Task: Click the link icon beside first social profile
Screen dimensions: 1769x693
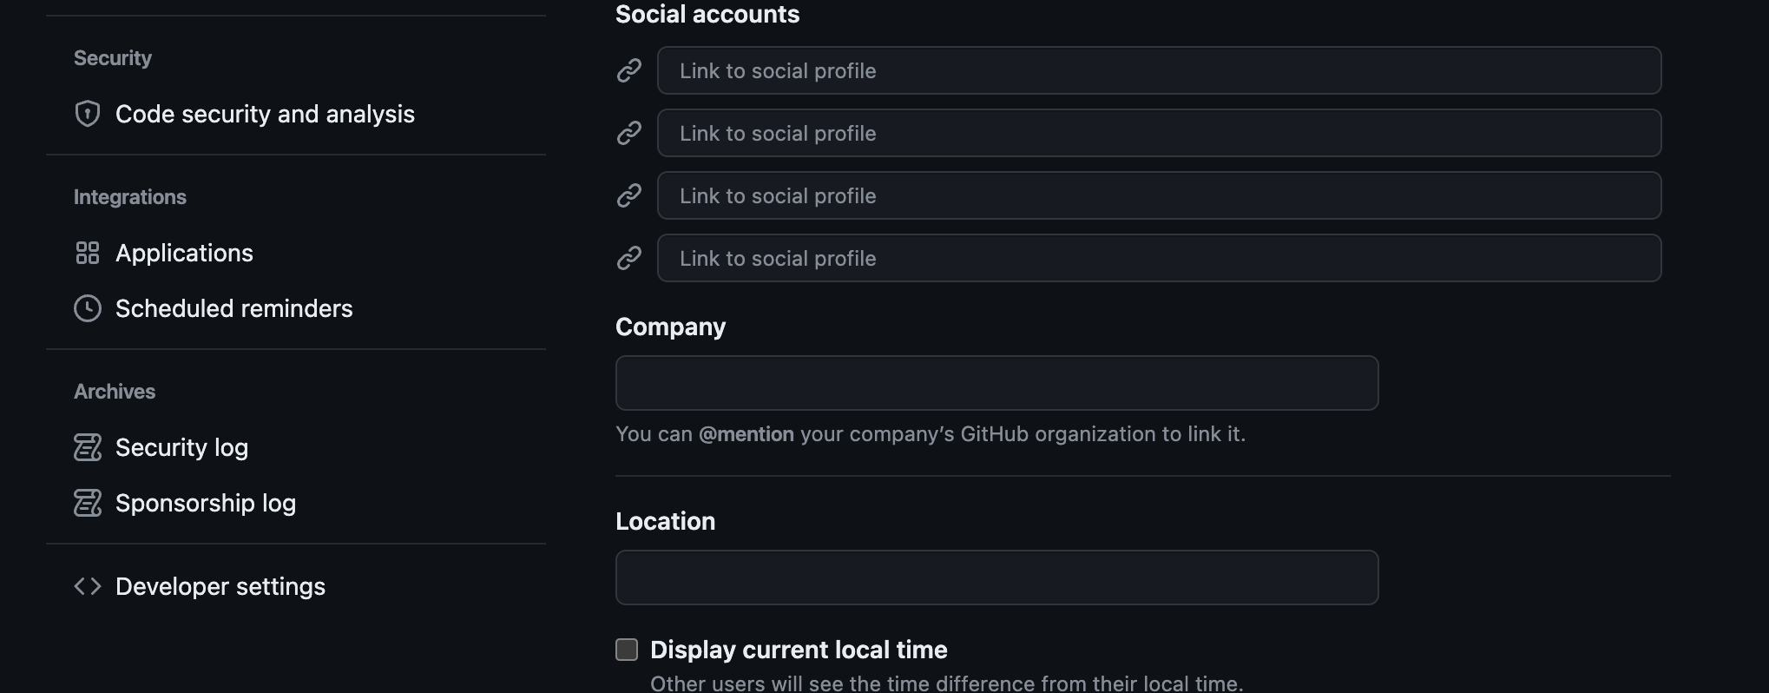Action: click(629, 70)
